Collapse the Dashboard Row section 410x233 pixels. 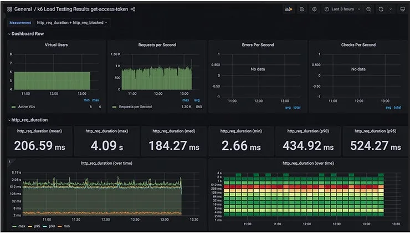26,34
